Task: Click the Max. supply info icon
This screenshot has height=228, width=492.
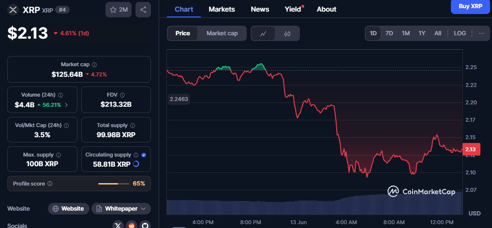Action: coord(59,155)
